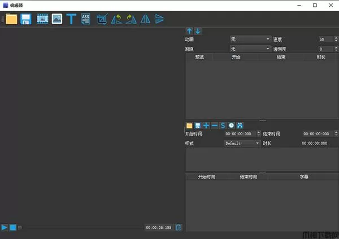Open the 动画 dropdown
The height and width of the screenshot is (239, 339).
pos(251,39)
